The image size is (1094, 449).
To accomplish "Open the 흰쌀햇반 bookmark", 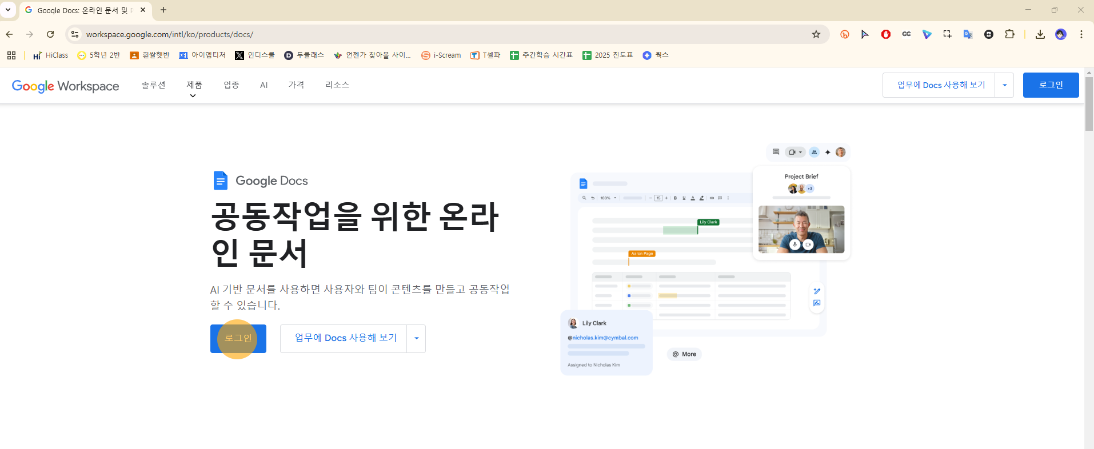I will [150, 55].
